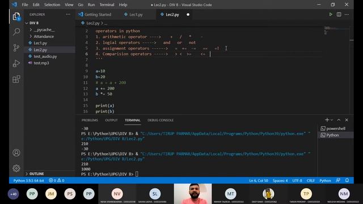
Task: Open the Explorer view in activity bar
Action: pyautogui.click(x=16, y=16)
